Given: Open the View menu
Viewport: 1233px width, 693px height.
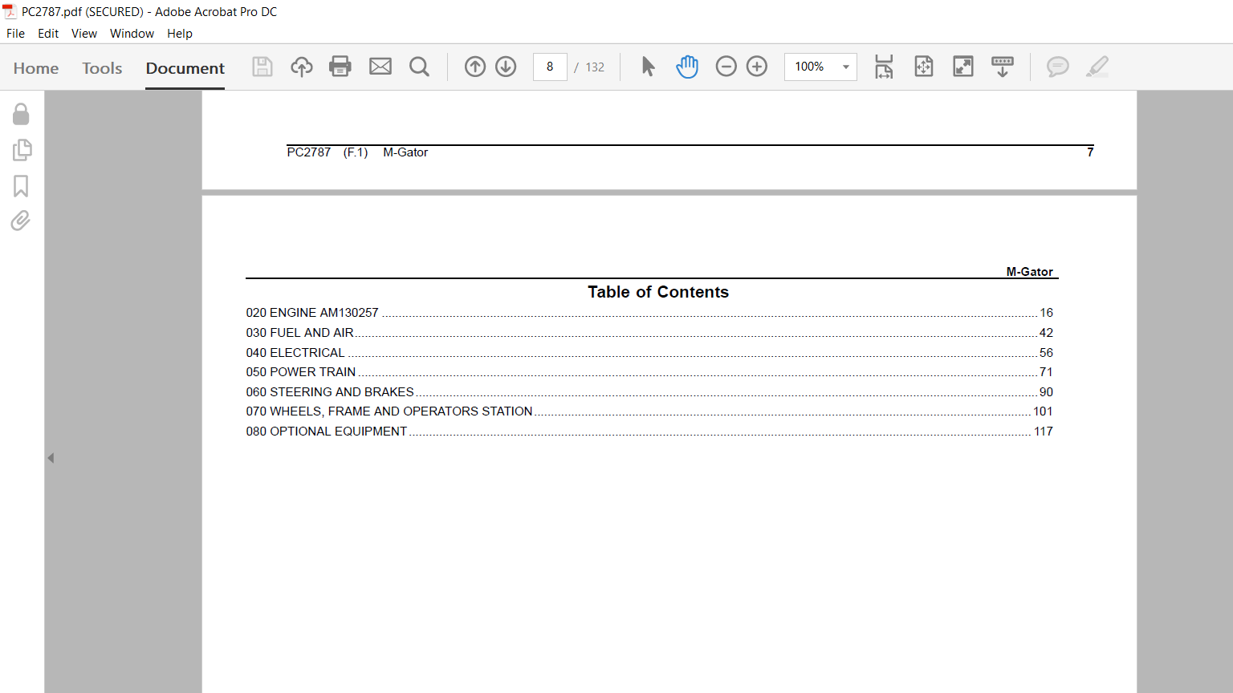Looking at the screenshot, I should (84, 34).
